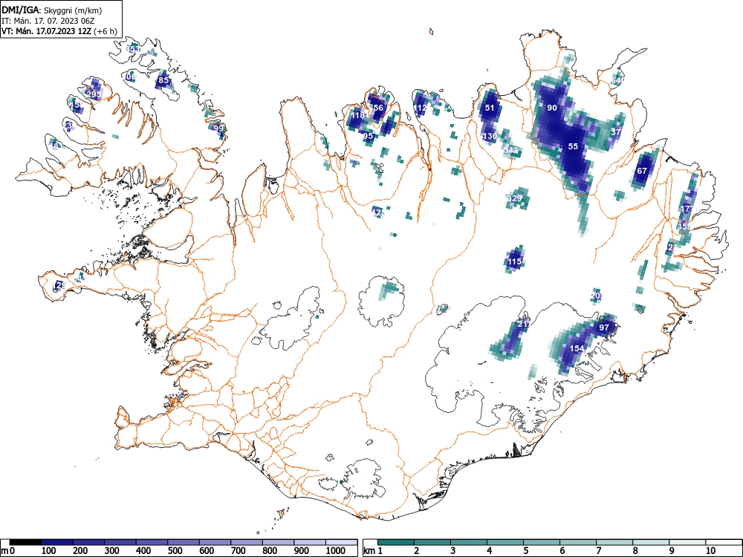
Task: Select the visibility value '55' on the map
Action: tap(573, 146)
